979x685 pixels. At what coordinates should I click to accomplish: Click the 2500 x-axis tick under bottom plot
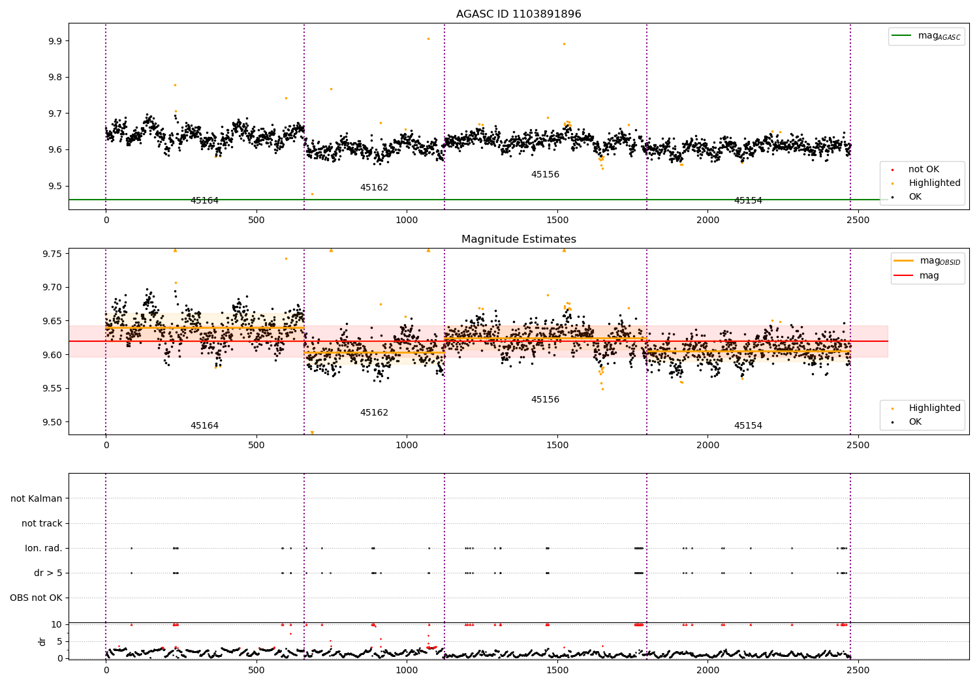click(858, 669)
